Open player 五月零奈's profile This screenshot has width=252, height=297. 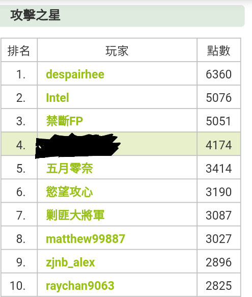[x=69, y=169]
